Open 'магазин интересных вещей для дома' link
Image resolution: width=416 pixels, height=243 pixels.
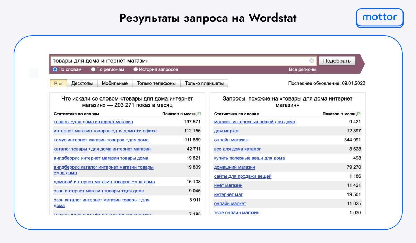click(255, 122)
